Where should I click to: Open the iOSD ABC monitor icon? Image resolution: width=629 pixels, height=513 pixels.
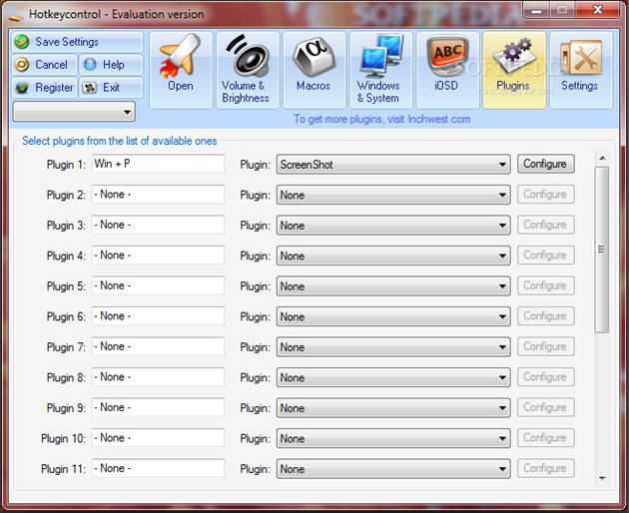coord(447,70)
